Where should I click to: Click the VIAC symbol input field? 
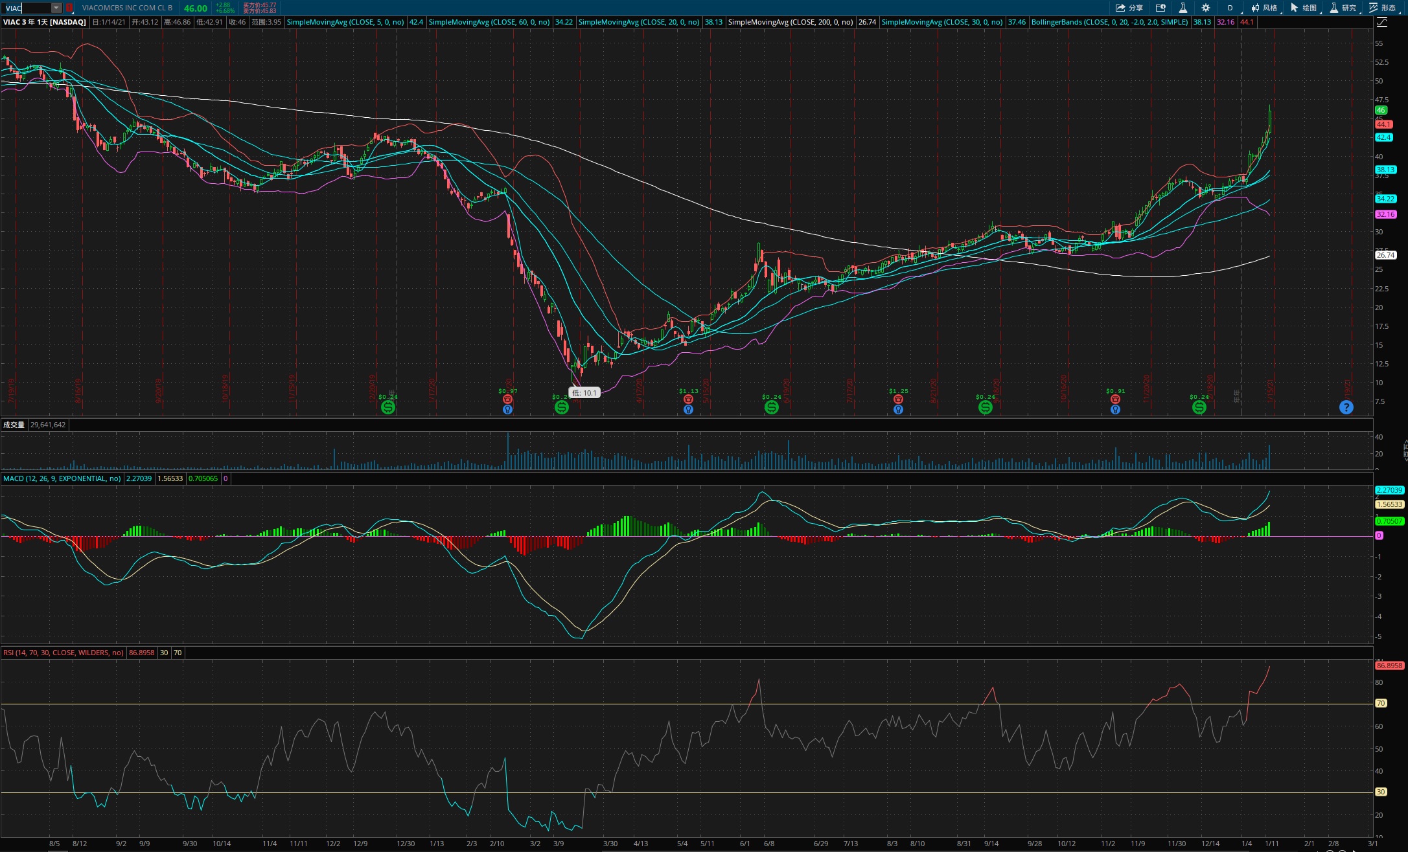point(27,8)
